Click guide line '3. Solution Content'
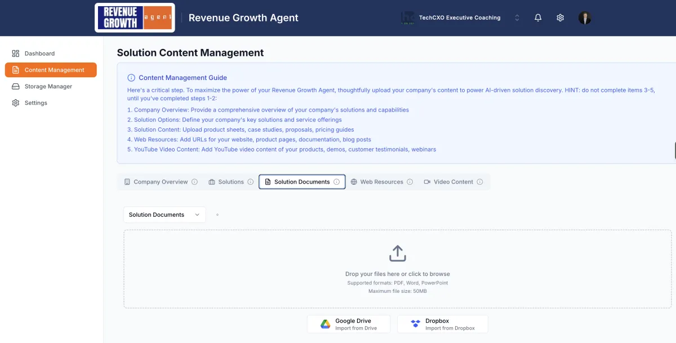This screenshot has height=343, width=676. pyautogui.click(x=241, y=130)
